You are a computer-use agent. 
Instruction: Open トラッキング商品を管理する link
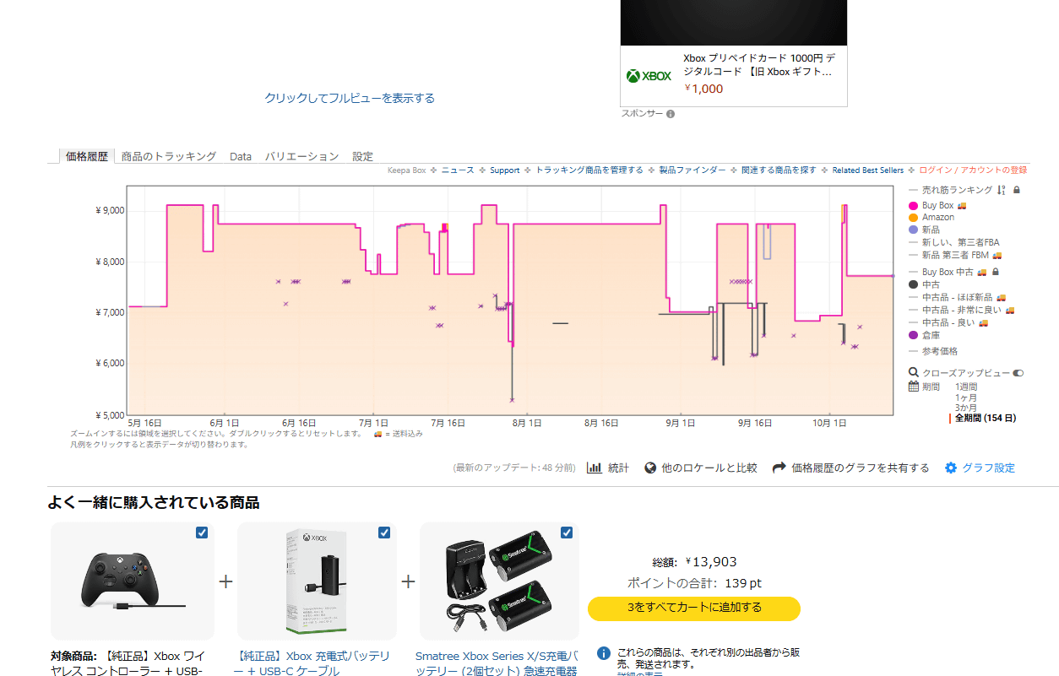click(589, 170)
